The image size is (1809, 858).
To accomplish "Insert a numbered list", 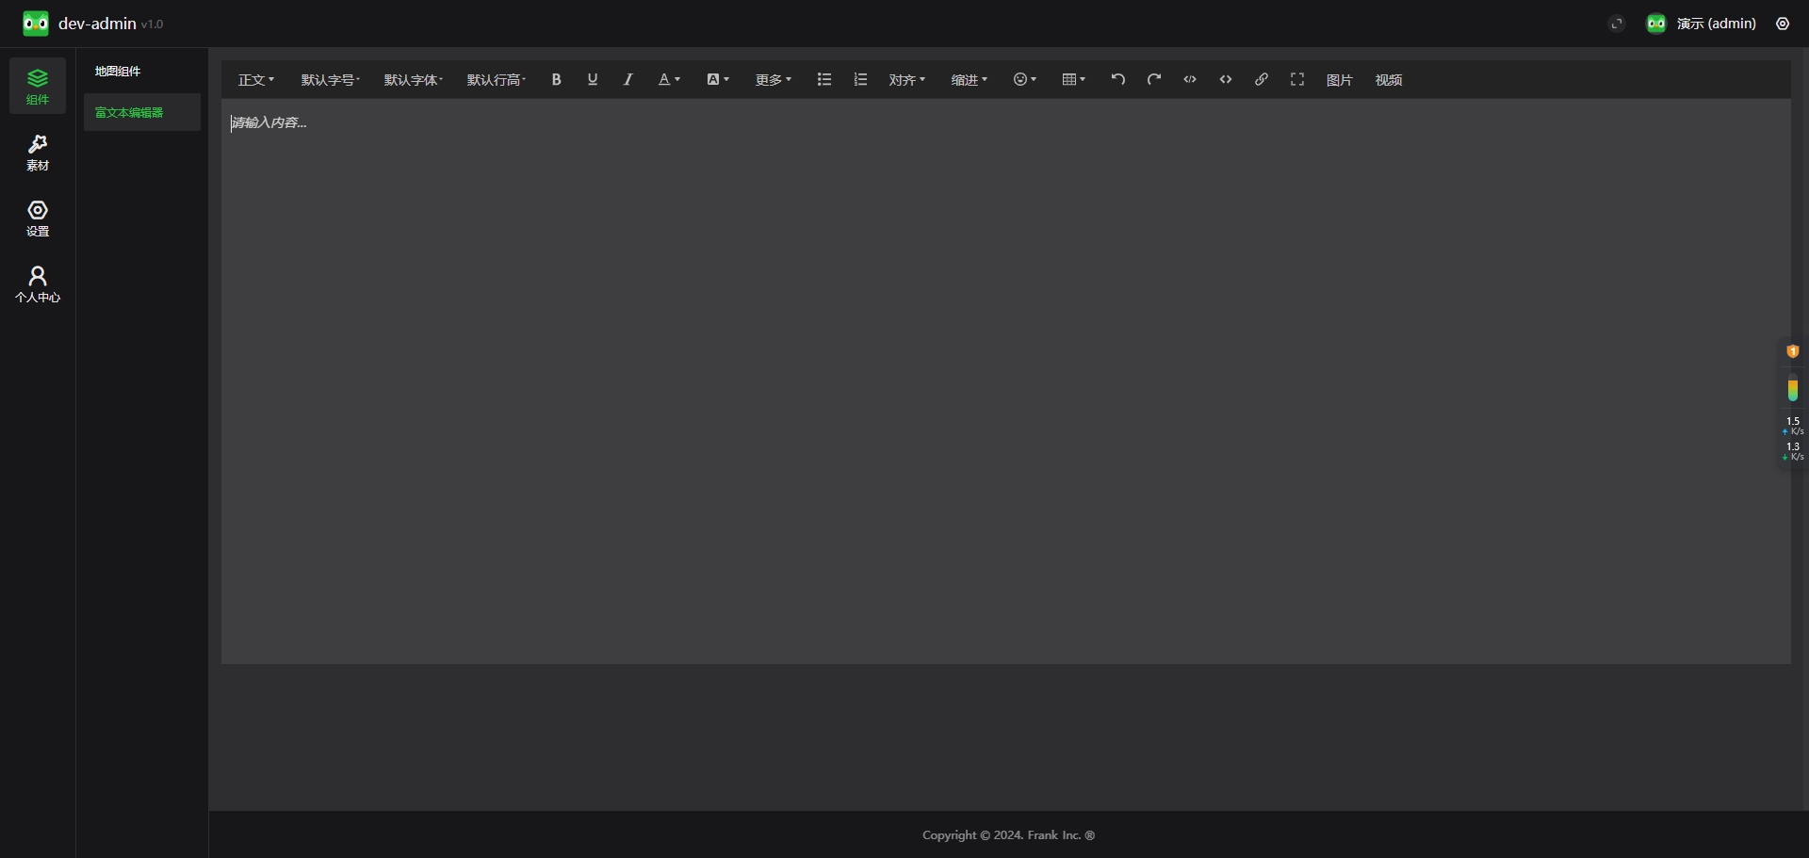I will (860, 80).
